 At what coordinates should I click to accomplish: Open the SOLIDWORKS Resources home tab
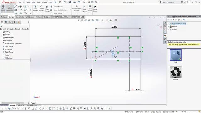[x=165, y=23]
